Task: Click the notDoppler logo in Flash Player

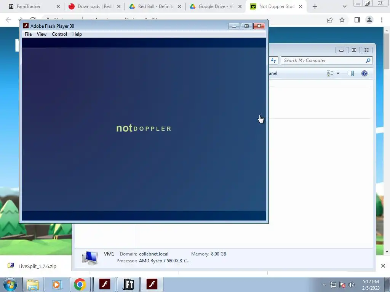Action: pyautogui.click(x=144, y=128)
